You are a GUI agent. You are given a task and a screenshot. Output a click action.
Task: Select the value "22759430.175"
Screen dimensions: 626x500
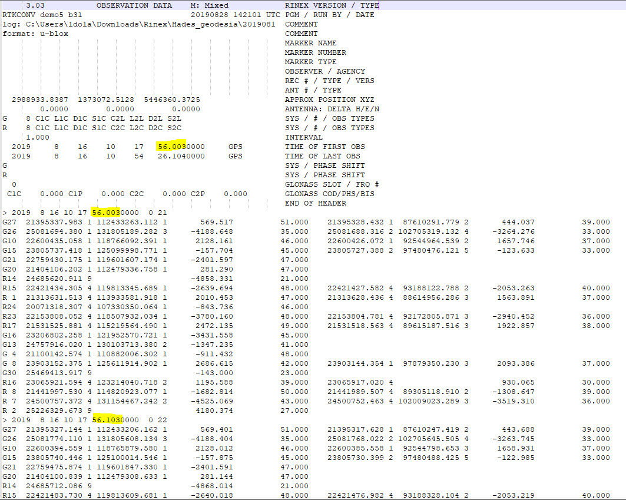[x=54, y=260]
